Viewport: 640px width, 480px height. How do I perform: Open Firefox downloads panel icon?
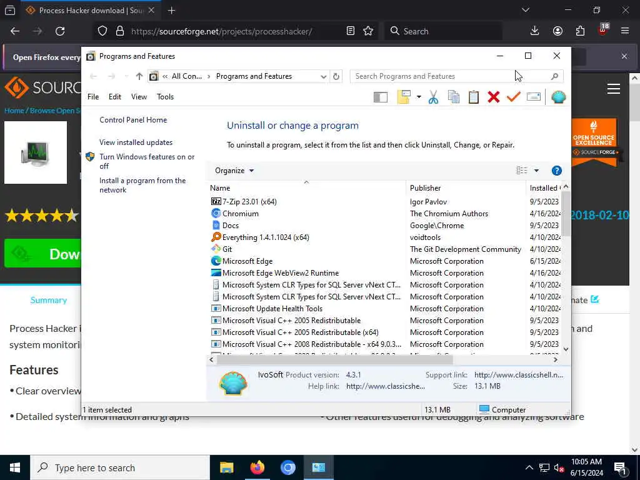(535, 31)
